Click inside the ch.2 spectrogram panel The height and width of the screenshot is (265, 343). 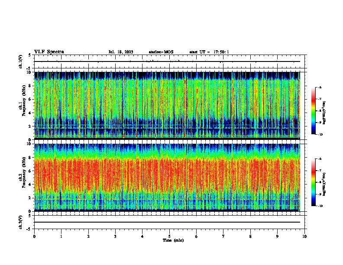coord(167,178)
